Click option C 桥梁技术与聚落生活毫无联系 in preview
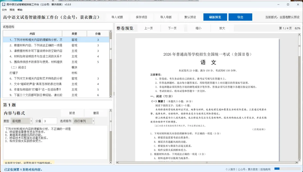Image resolution: width=303 pixels, height=172 pixels. point(173,146)
